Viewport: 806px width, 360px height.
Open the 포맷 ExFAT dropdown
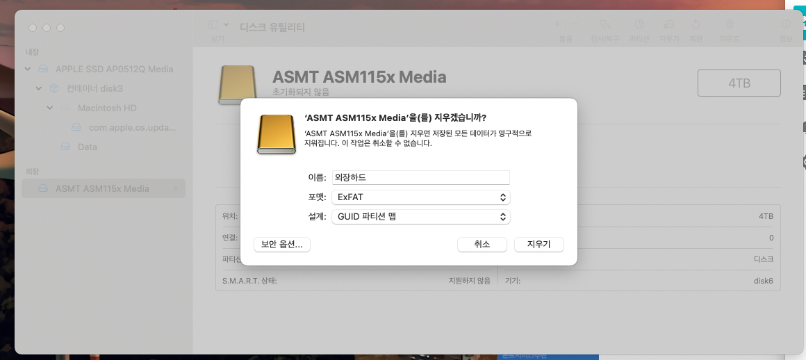point(420,197)
